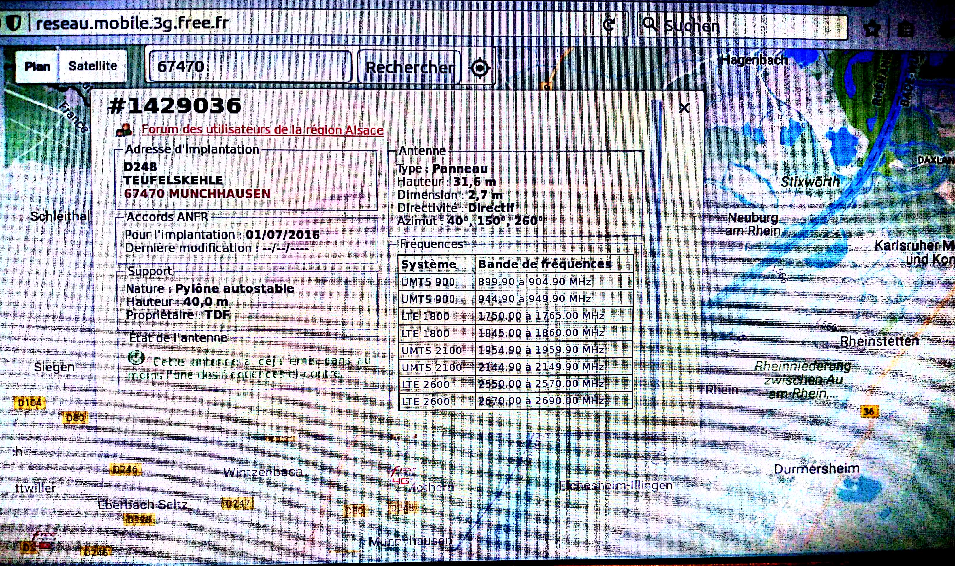This screenshot has height=566, width=955.
Task: Click the TEUFELSKEHLE address line
Action: pos(173,180)
